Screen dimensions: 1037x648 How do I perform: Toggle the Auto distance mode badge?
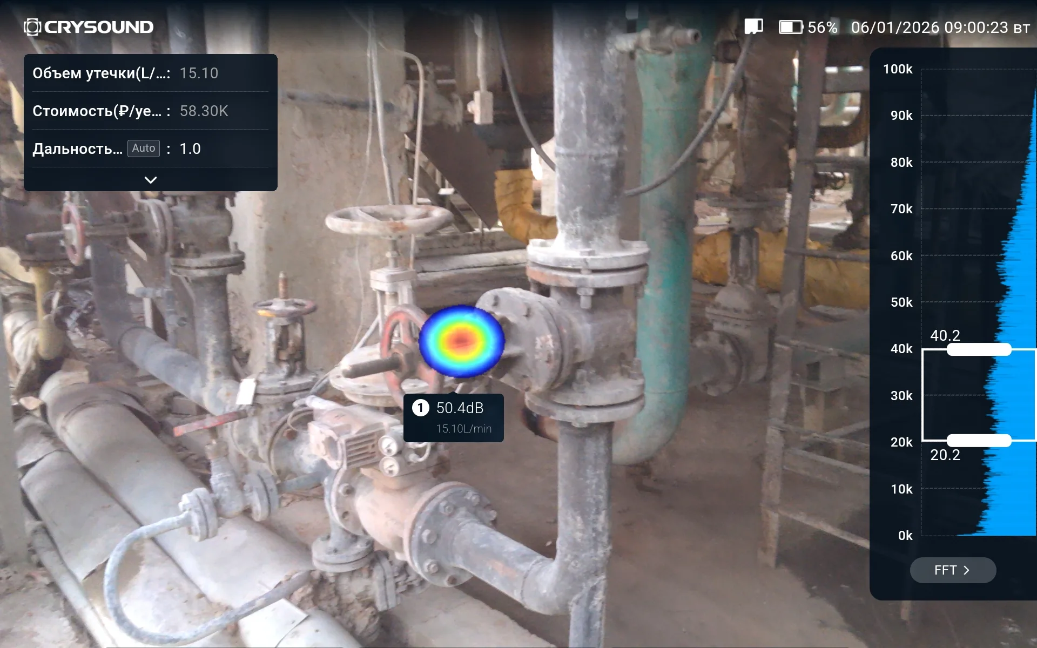click(x=143, y=148)
